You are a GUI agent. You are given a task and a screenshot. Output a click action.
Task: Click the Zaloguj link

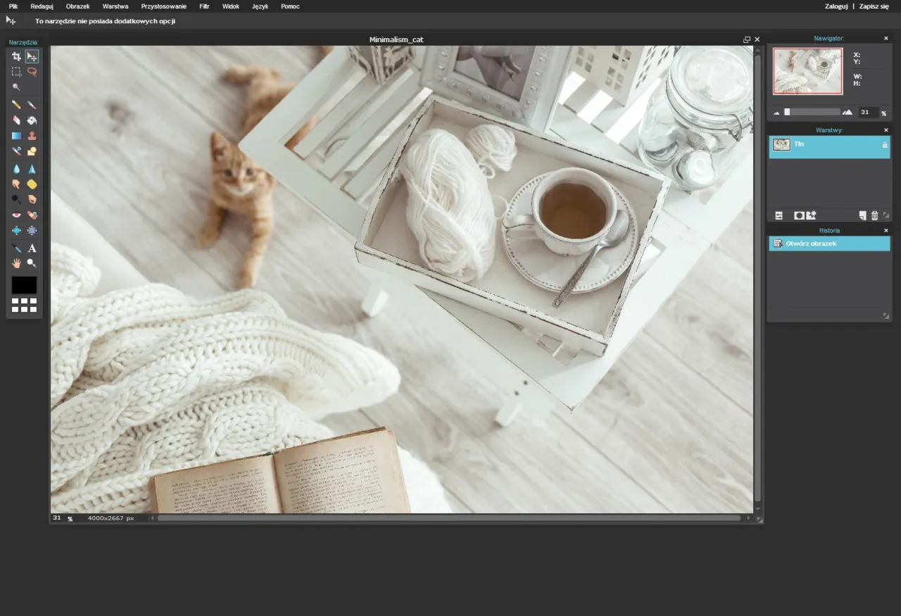click(x=836, y=6)
